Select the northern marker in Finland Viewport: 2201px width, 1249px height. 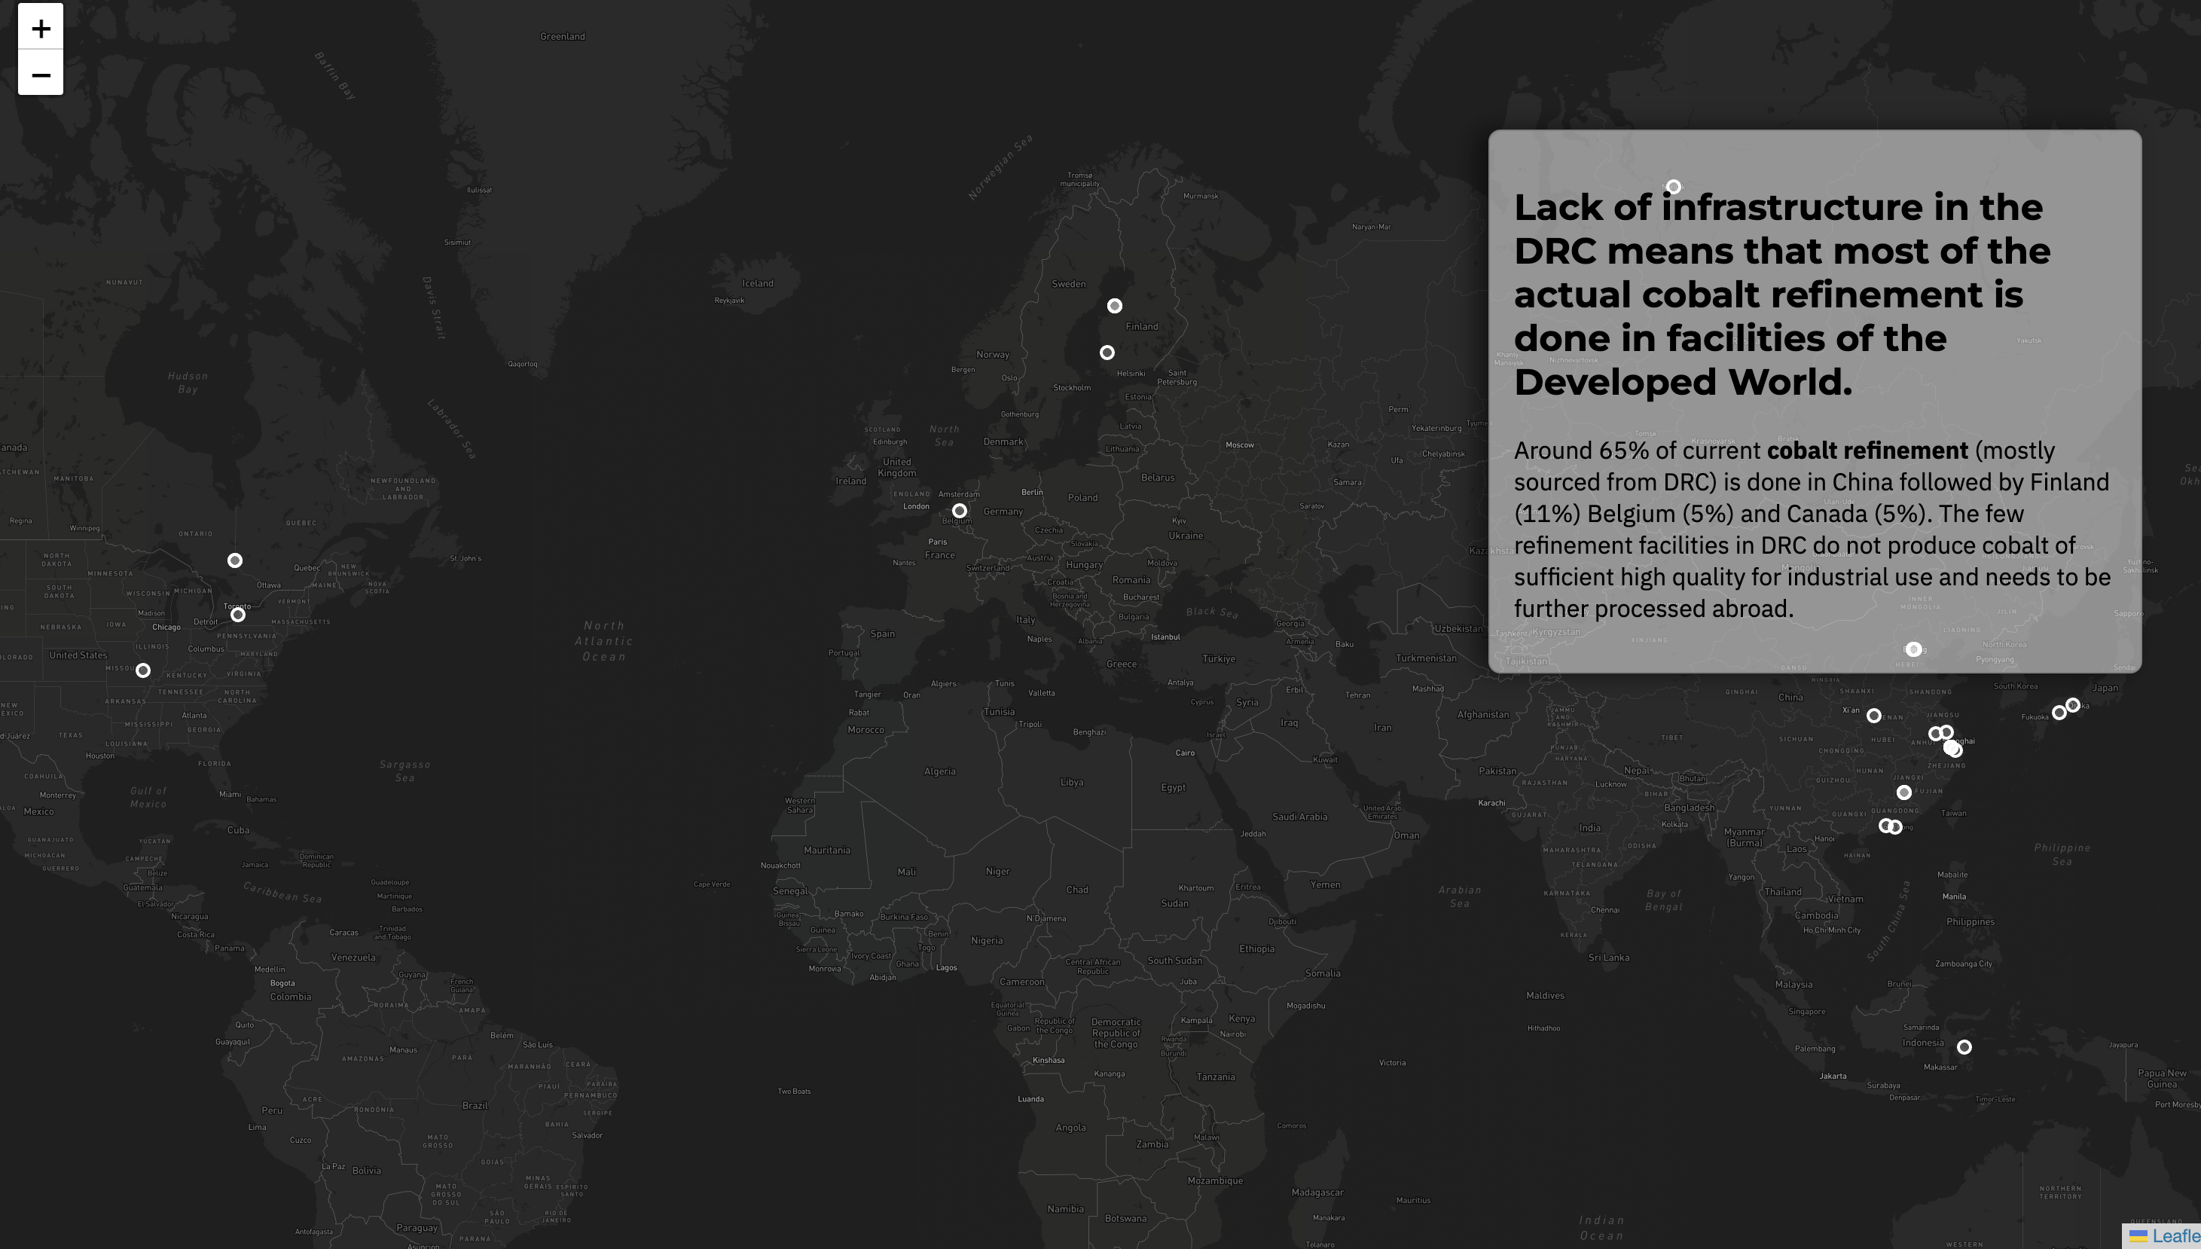pos(1114,307)
